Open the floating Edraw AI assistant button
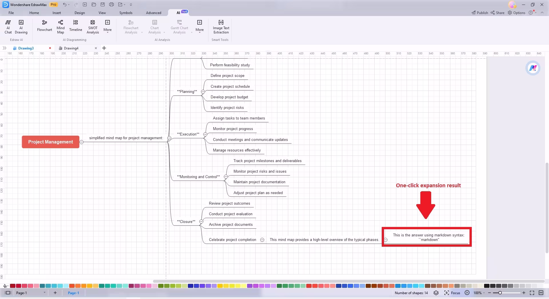 pyautogui.click(x=533, y=68)
